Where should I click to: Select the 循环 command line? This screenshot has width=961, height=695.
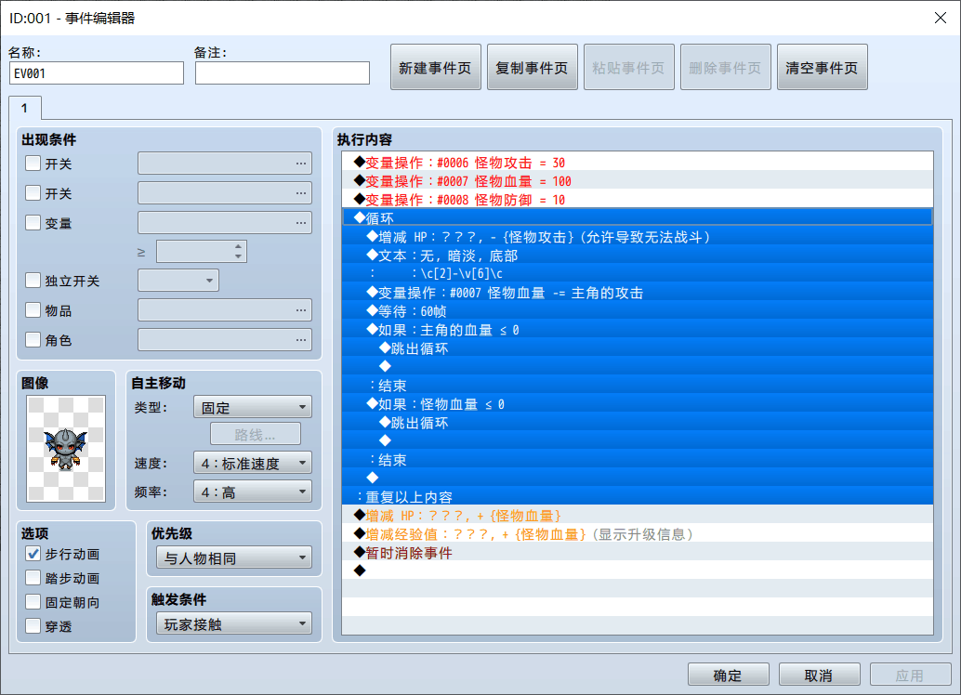tap(638, 217)
